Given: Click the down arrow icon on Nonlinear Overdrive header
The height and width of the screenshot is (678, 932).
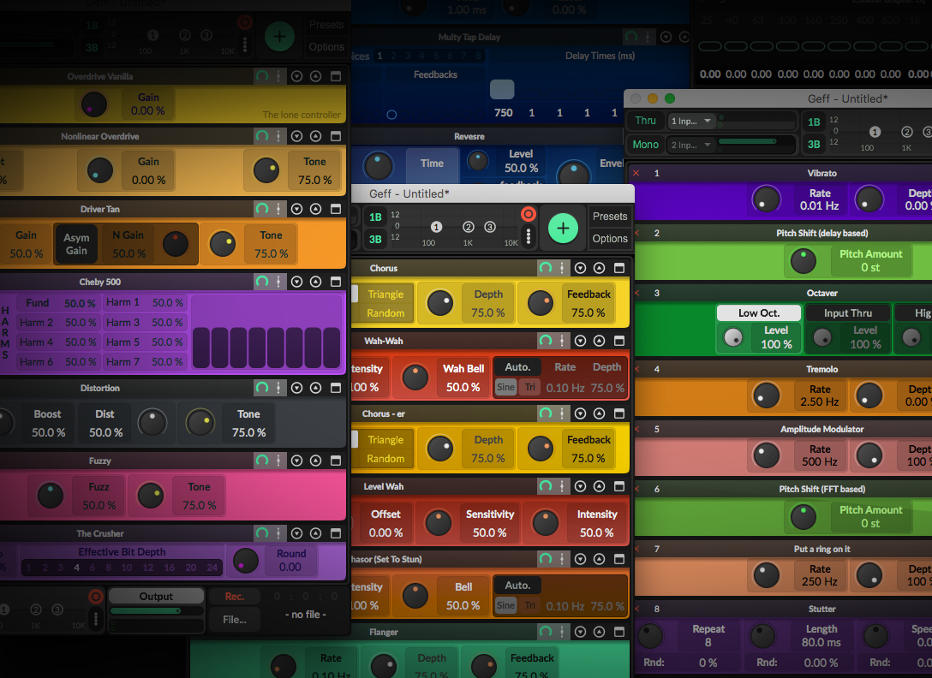Looking at the screenshot, I should (296, 136).
